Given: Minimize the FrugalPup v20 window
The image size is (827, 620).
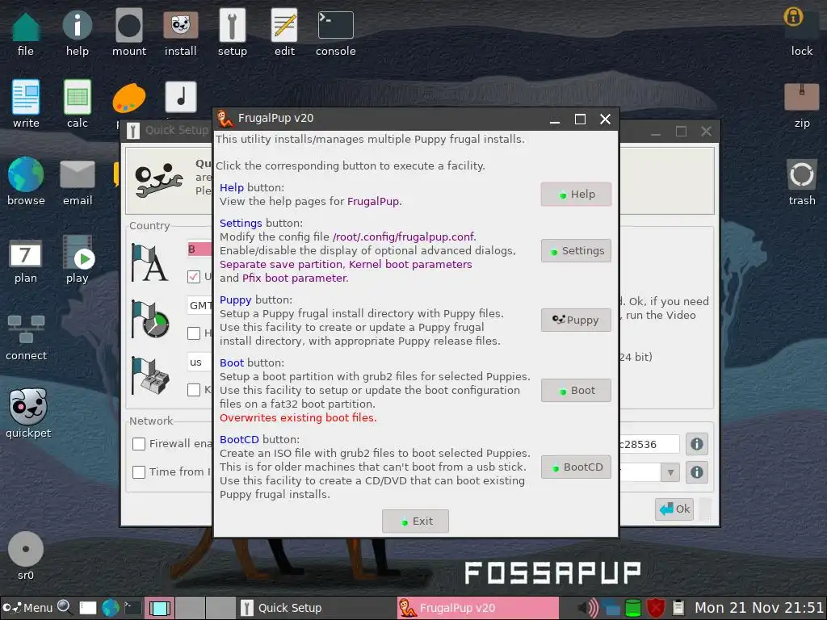Looking at the screenshot, I should pyautogui.click(x=554, y=119).
